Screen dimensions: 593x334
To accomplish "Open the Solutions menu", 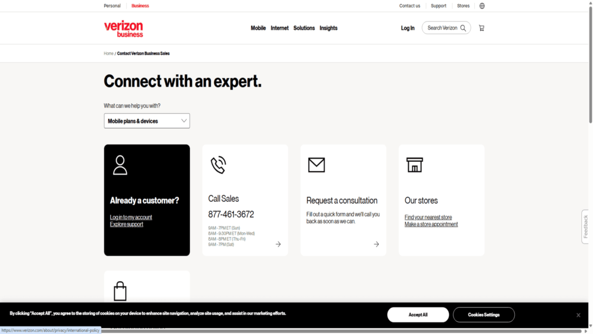I will (x=304, y=27).
